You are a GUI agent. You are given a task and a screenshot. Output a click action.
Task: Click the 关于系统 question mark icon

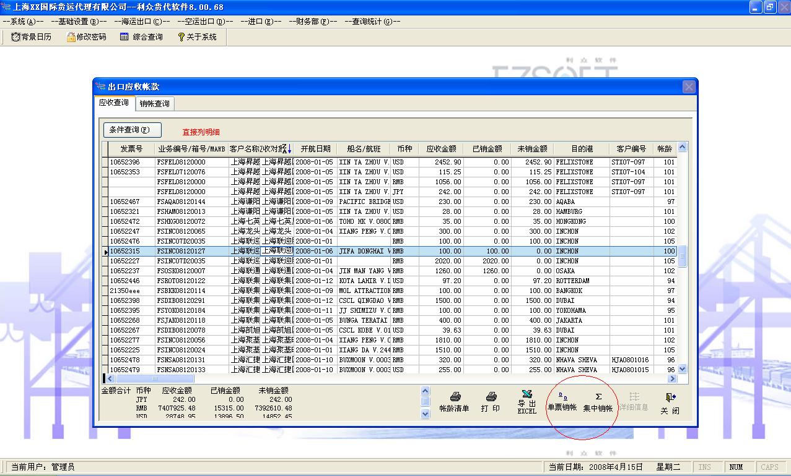click(x=181, y=37)
